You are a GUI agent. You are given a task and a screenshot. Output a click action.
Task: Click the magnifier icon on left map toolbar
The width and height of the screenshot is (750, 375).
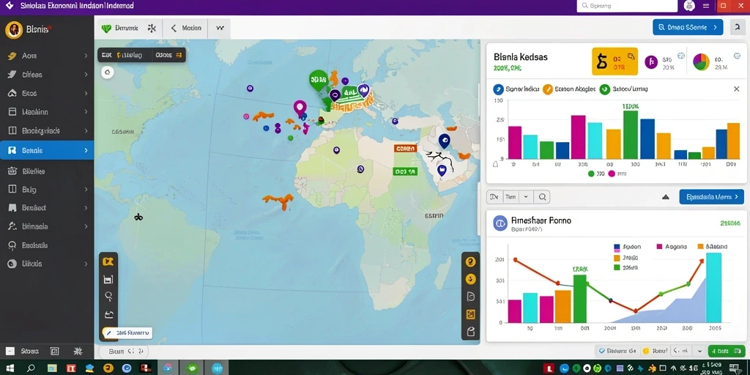[x=108, y=296]
